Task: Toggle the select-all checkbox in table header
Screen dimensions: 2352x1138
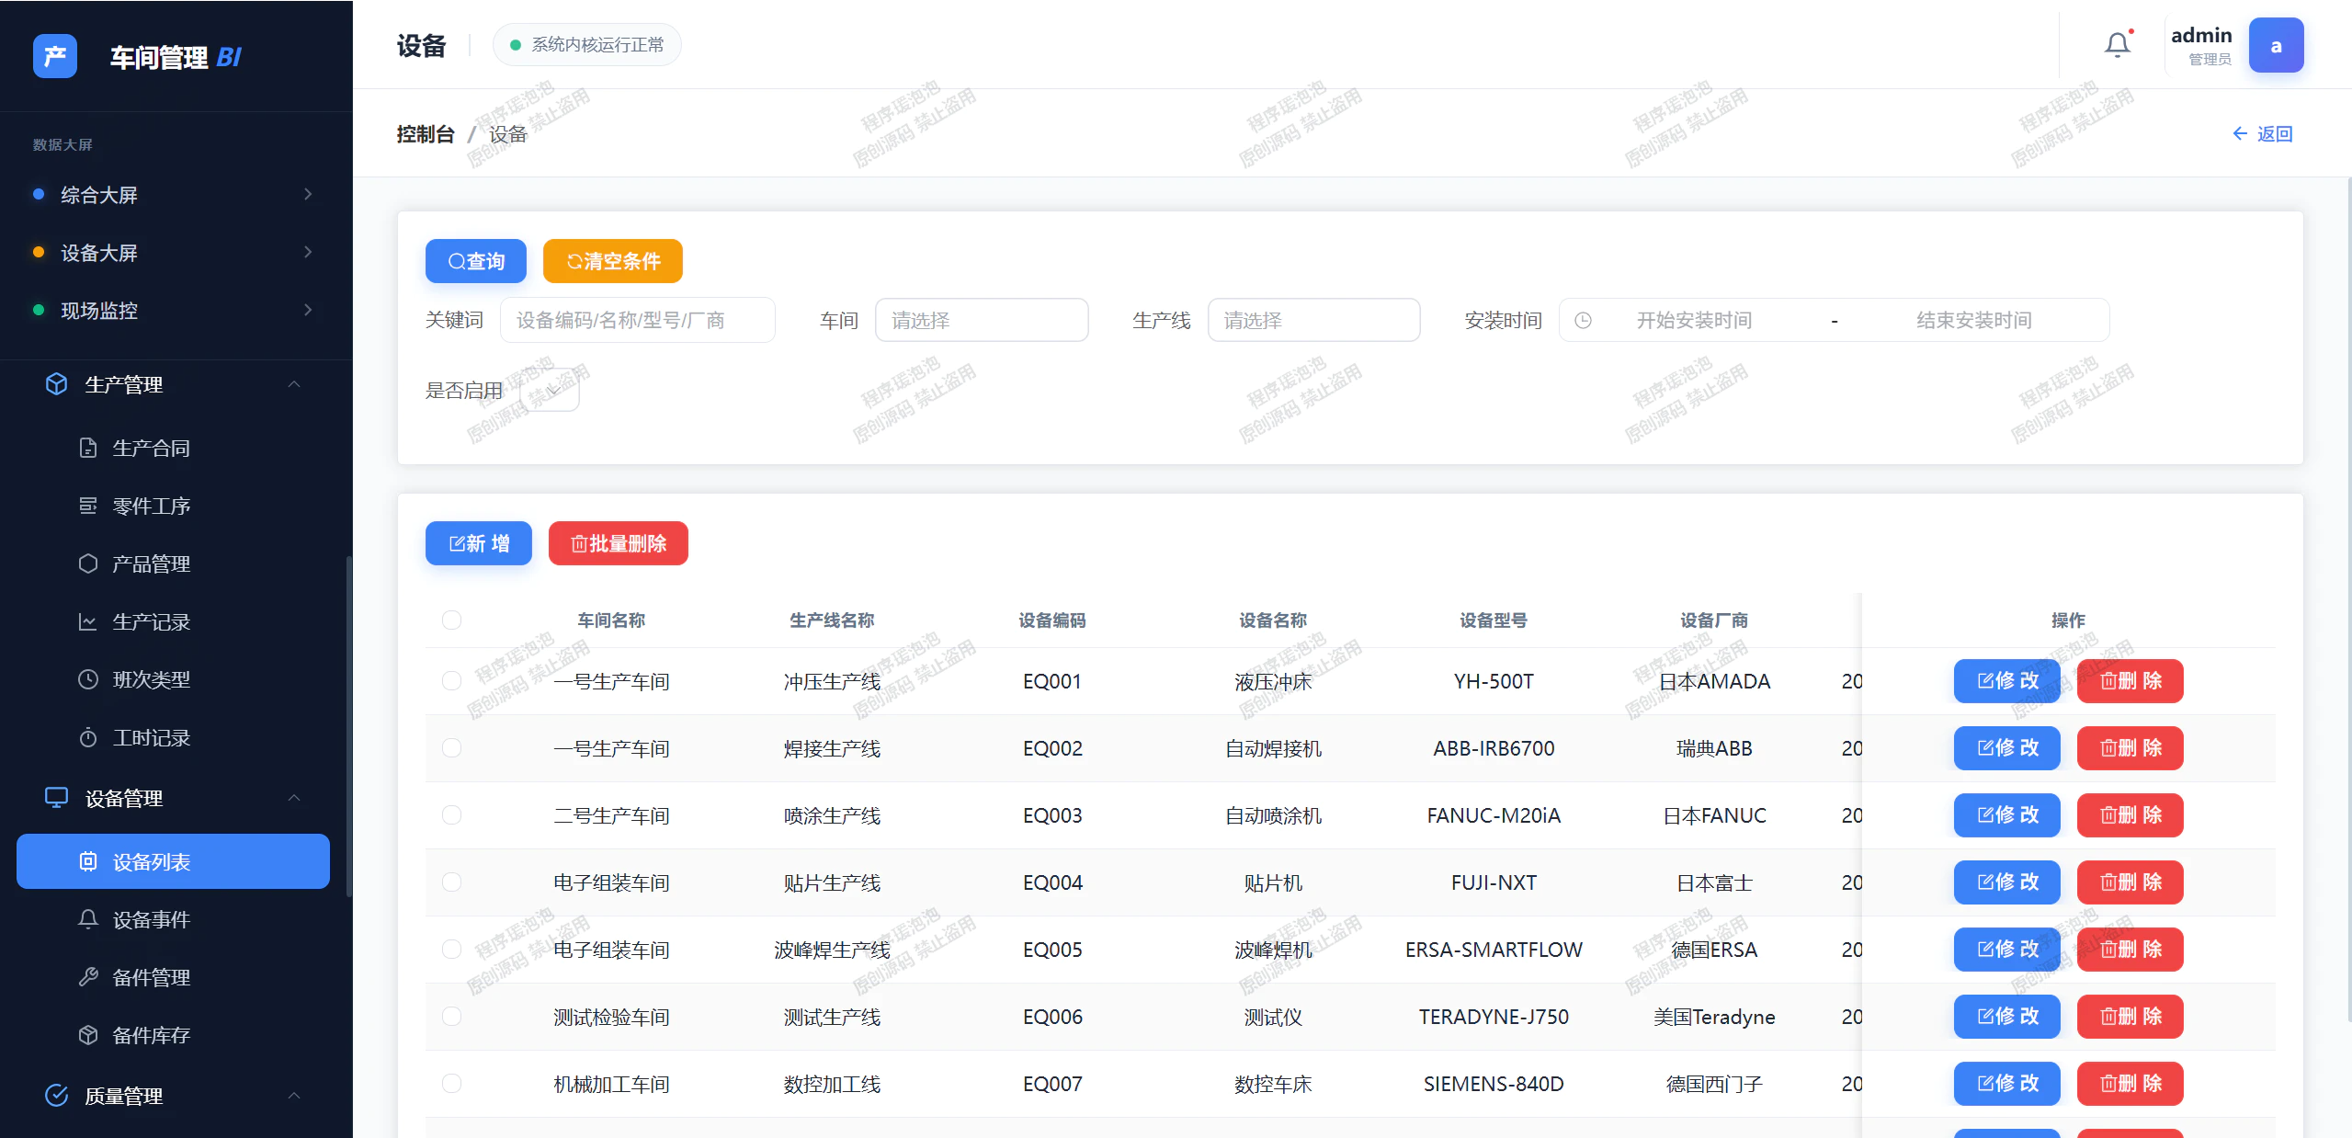Action: point(451,620)
